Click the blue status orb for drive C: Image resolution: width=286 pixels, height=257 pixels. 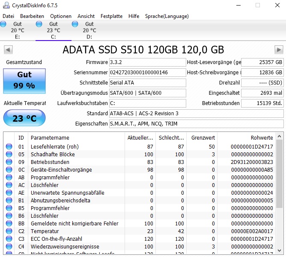coord(39,24)
